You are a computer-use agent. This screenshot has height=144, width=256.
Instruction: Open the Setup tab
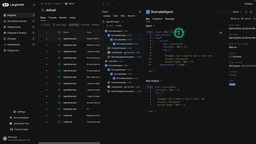click(x=73, y=18)
